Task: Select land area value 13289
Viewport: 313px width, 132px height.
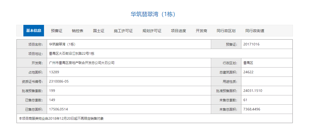Action: coord(54,72)
